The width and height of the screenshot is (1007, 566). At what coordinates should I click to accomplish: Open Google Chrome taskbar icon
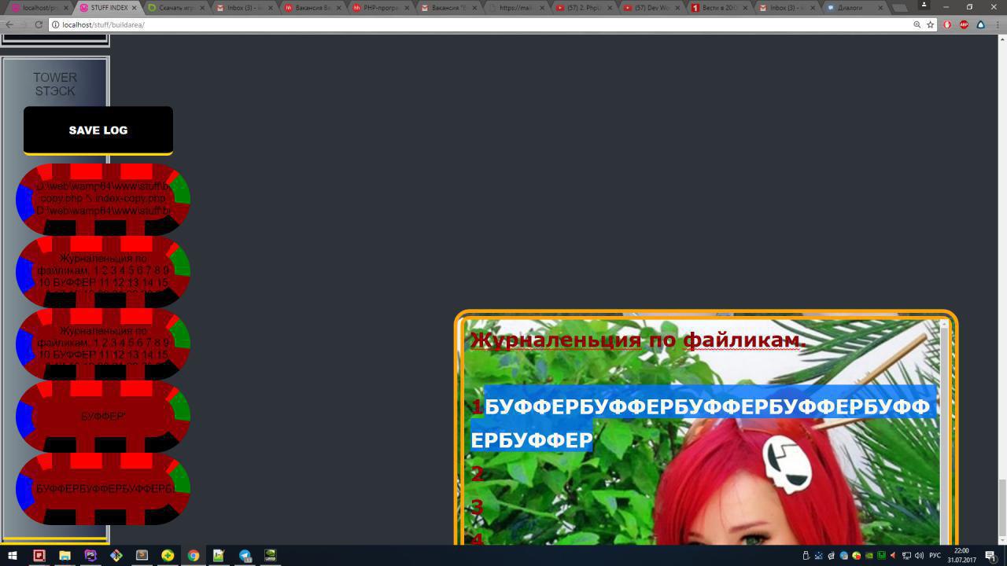pos(194,555)
